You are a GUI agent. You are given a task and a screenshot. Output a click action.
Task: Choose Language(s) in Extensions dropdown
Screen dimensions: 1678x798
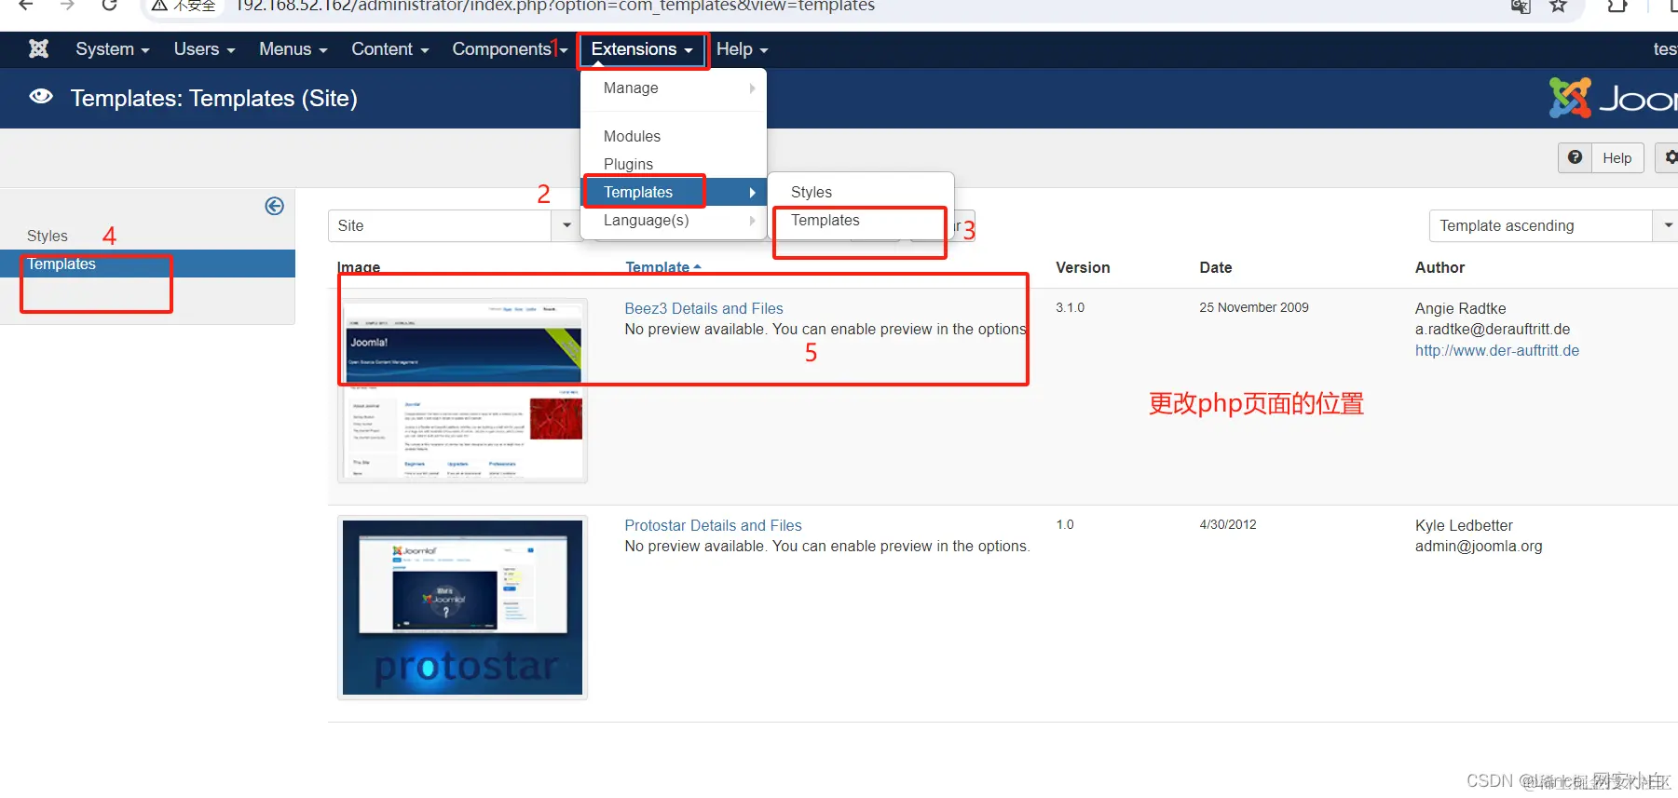tap(674, 220)
